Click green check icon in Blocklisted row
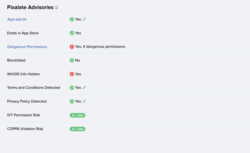Image resolution: width=250 pixels, height=153 pixels. (x=72, y=60)
